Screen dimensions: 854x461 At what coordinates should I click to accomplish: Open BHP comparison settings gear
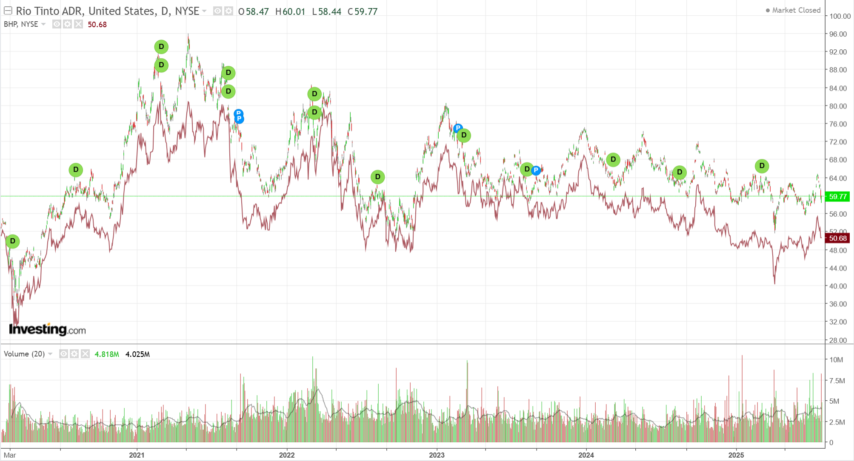pos(67,24)
